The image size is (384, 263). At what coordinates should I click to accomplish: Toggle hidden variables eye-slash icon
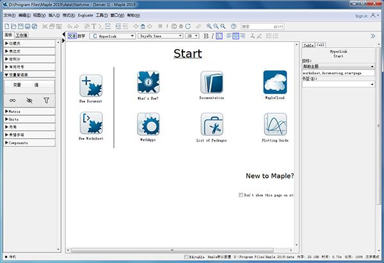pyautogui.click(x=29, y=100)
